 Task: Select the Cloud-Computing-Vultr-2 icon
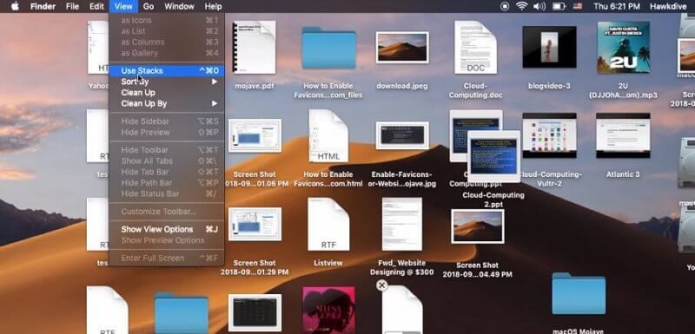pyautogui.click(x=549, y=135)
